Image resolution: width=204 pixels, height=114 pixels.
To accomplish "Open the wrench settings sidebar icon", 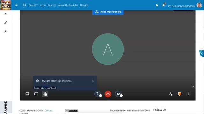I will coord(6,31).
